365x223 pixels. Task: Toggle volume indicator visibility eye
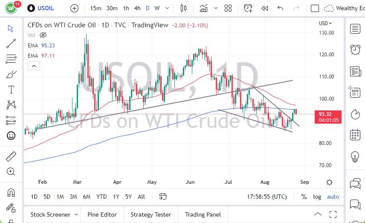tap(43, 35)
